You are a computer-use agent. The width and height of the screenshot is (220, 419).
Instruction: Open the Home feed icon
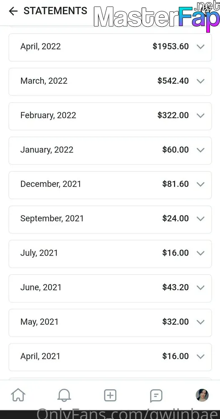18,395
